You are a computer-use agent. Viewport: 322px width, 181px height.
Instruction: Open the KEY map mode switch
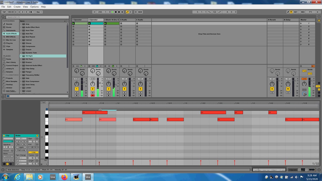coord(296,12)
